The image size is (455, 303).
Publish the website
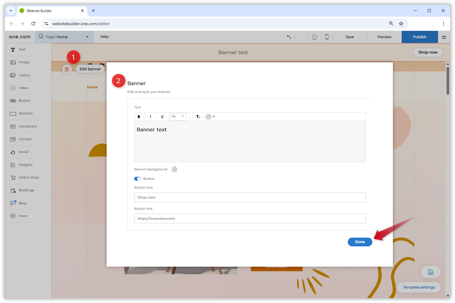tap(420, 37)
